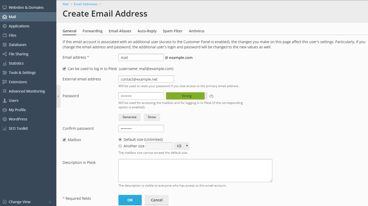Click the Advanced Monitoring icon
Image resolution: width=368 pixels, height=206 pixels.
click(4, 91)
